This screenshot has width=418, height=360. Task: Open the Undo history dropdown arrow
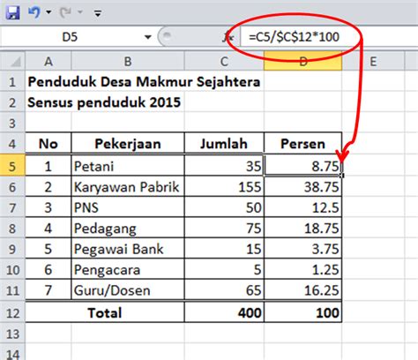(49, 12)
